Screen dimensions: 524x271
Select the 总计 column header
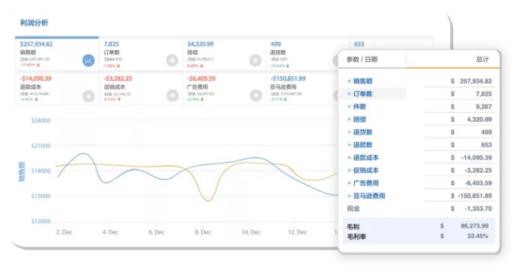click(482, 59)
